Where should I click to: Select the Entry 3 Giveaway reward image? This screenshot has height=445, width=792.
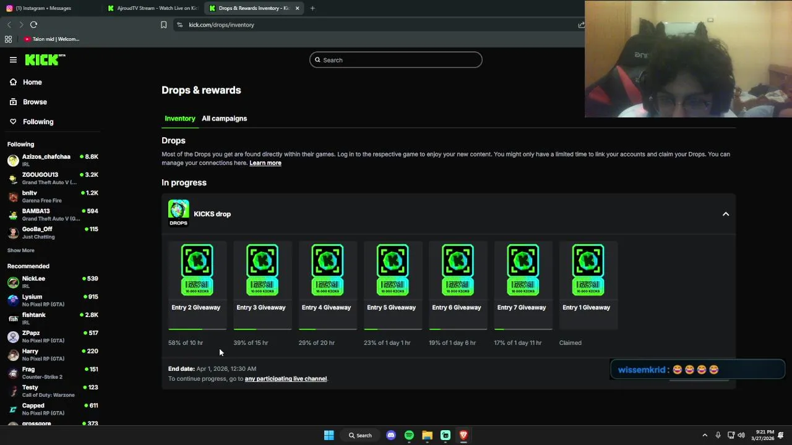click(x=262, y=269)
